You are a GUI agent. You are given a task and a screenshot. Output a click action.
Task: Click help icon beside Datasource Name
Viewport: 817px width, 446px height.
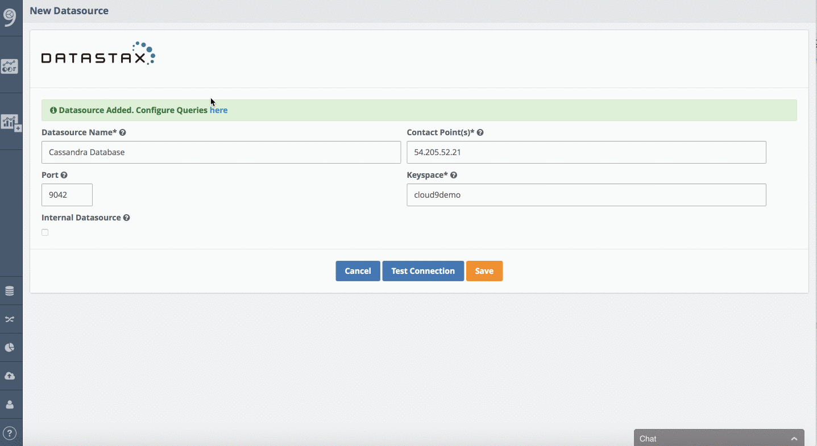123,132
